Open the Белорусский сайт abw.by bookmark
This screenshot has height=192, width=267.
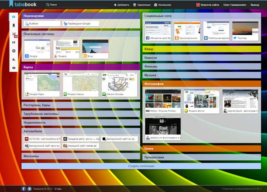(42, 146)
